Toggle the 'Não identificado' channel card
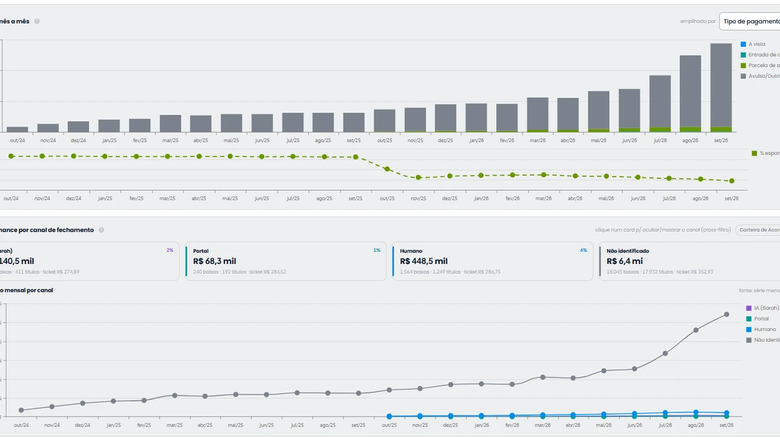780x438 pixels. click(x=690, y=262)
